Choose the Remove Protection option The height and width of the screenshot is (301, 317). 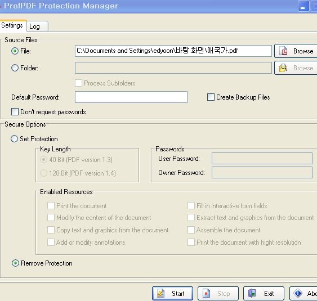coord(15,263)
